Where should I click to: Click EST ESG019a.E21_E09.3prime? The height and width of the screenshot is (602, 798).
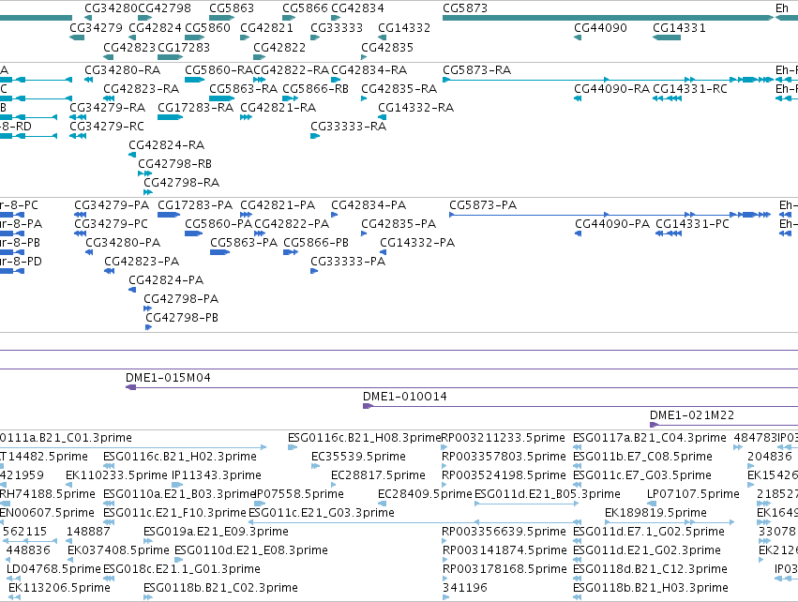tap(216, 532)
